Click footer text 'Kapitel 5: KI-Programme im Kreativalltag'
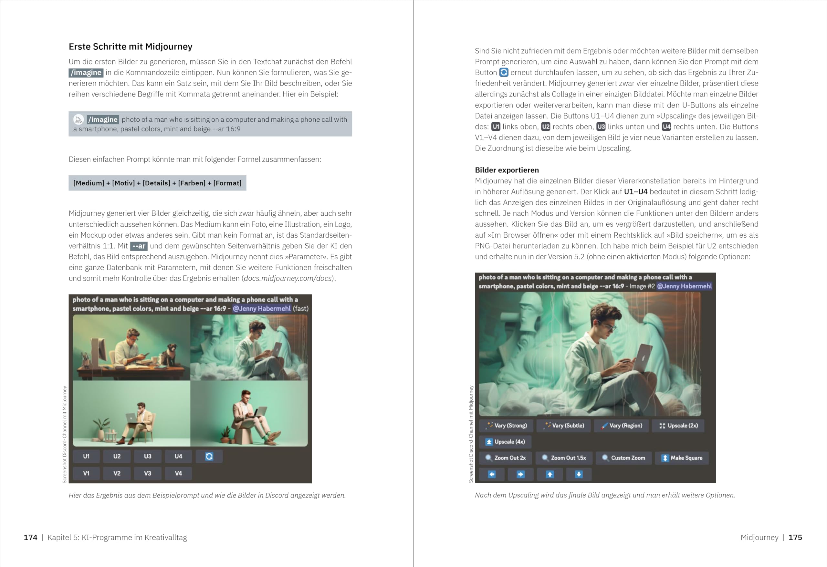The image size is (827, 567). pyautogui.click(x=117, y=538)
